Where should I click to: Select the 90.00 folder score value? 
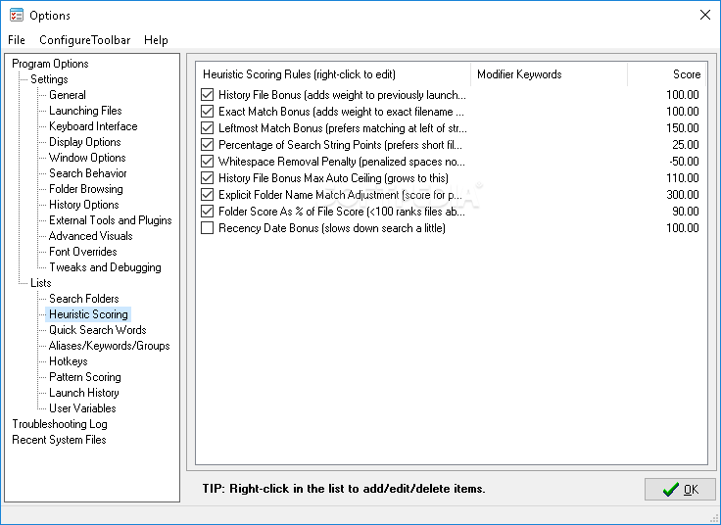coord(686,212)
